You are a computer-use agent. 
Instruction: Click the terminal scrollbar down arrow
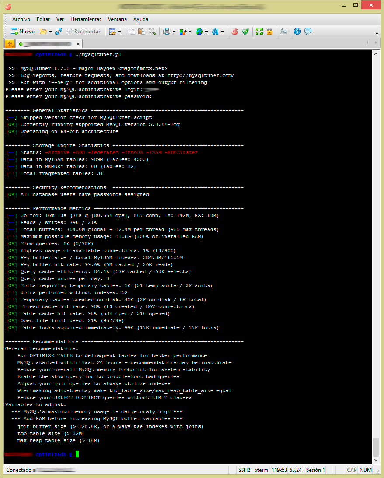[x=376, y=460]
